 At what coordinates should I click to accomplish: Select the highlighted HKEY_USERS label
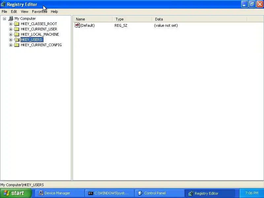(x=32, y=40)
